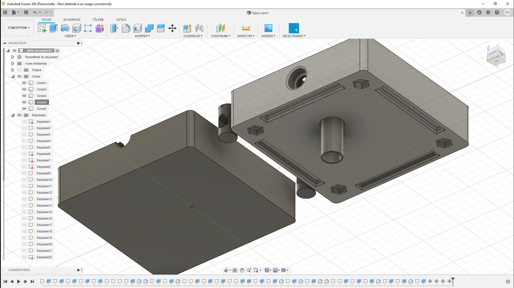
Task: Switch to the EN SURFACE tab
Action: coord(72,20)
